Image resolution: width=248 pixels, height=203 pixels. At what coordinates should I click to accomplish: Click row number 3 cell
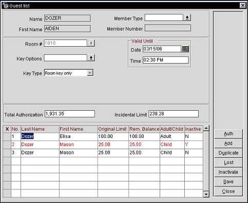tap(16, 153)
